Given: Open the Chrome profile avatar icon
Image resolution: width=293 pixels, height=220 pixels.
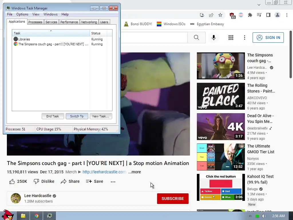Looking at the screenshot, I should [x=278, y=15].
